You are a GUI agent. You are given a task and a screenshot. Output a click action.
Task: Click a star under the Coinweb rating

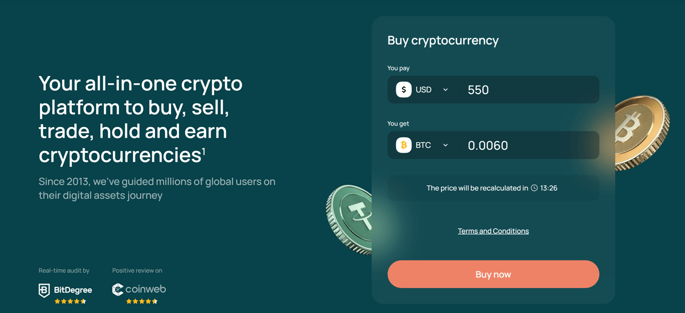pos(142,300)
